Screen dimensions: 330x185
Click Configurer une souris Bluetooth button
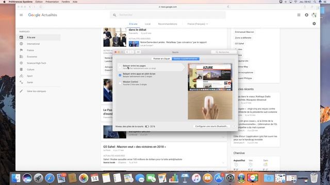click(211, 126)
